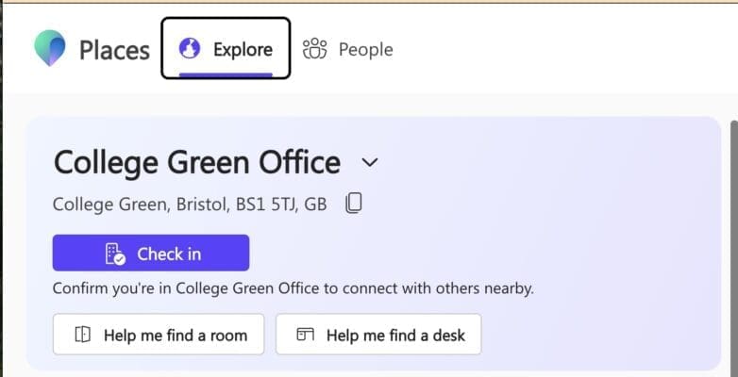The width and height of the screenshot is (738, 377).
Task: Open the People tab
Action: click(x=347, y=49)
